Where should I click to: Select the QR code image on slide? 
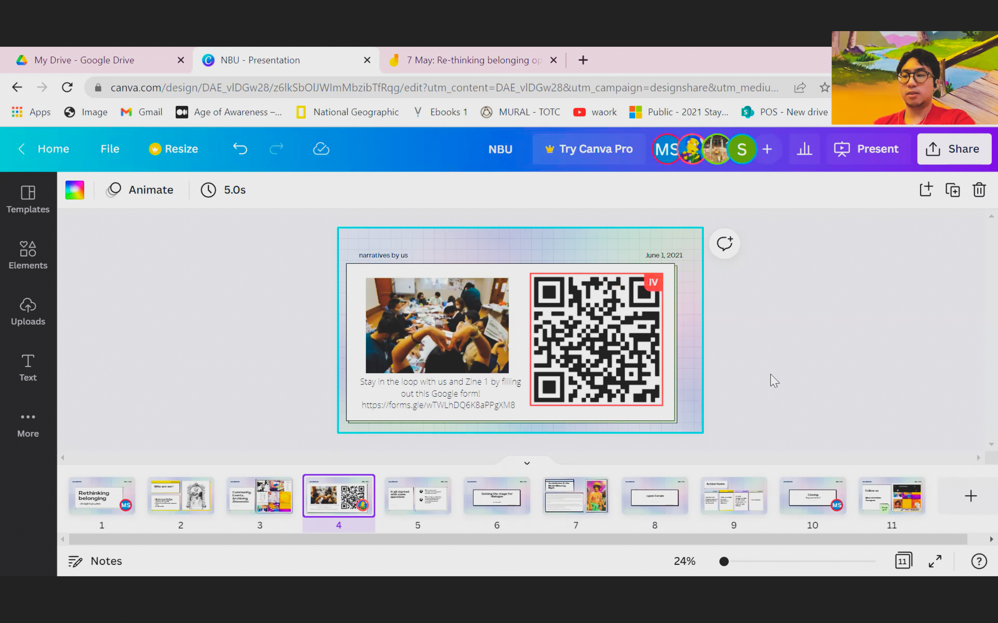596,339
